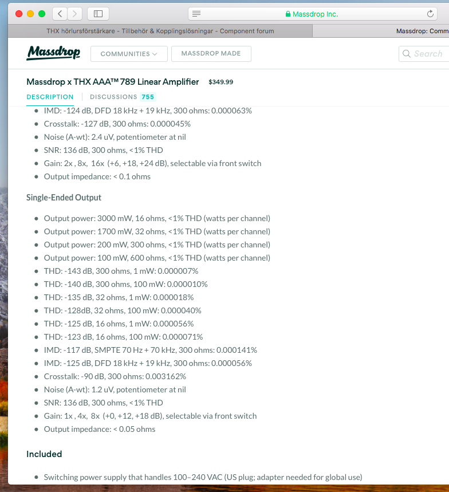Click the Output power 100 mW, 600 ohms line

(157, 258)
